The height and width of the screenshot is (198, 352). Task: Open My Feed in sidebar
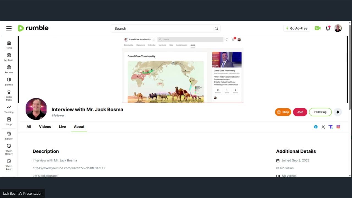click(x=9, y=57)
